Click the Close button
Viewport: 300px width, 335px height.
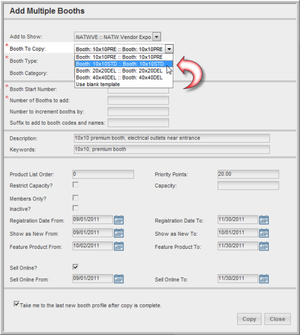pyautogui.click(x=277, y=319)
